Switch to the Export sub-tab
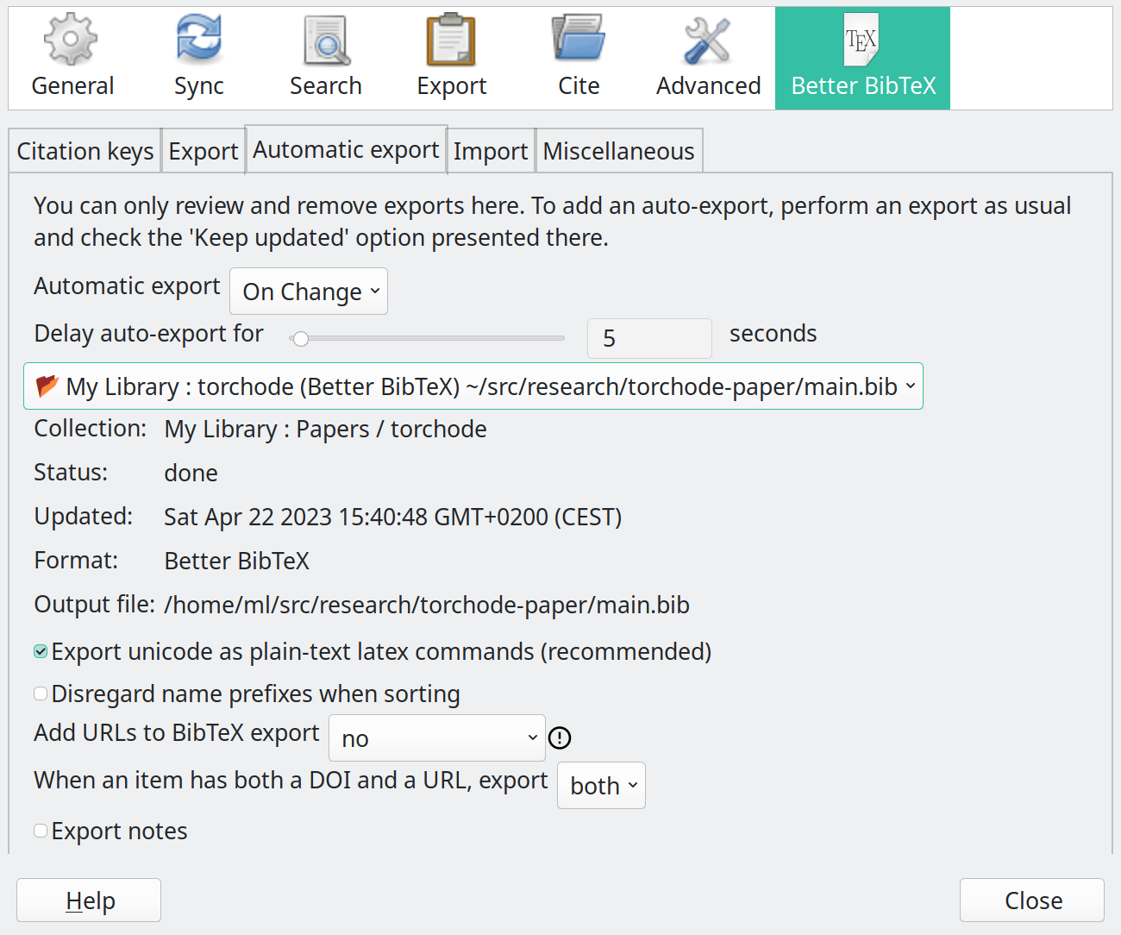Image resolution: width=1121 pixels, height=935 pixels. pyautogui.click(x=203, y=151)
